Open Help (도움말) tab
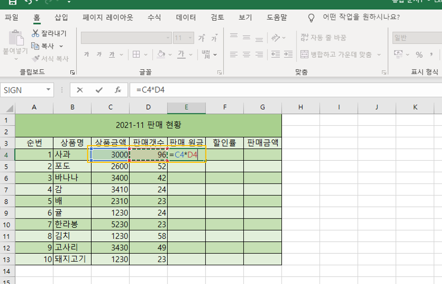442x284 pixels. click(x=277, y=18)
